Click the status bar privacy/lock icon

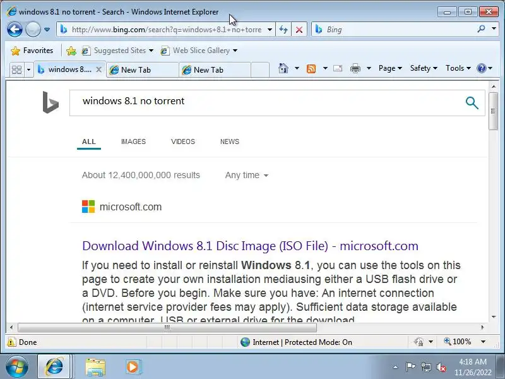[419, 342]
